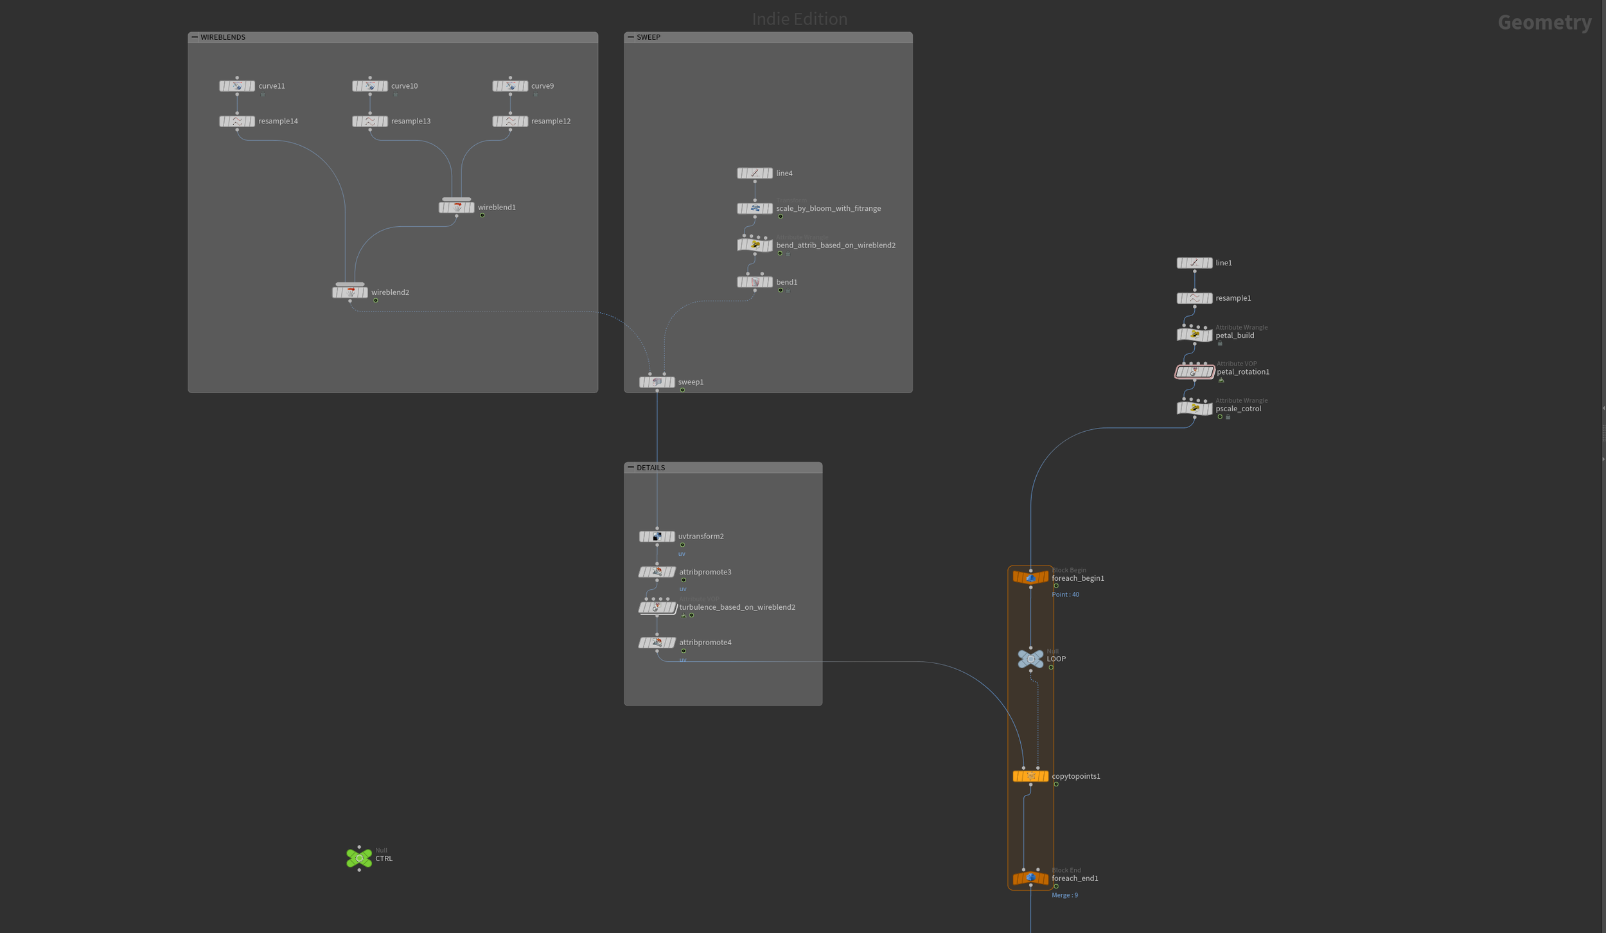This screenshot has width=1606, height=933.
Task: Select the bend_attrib_based_on_wireblend2 wrangle node
Action: coord(755,245)
